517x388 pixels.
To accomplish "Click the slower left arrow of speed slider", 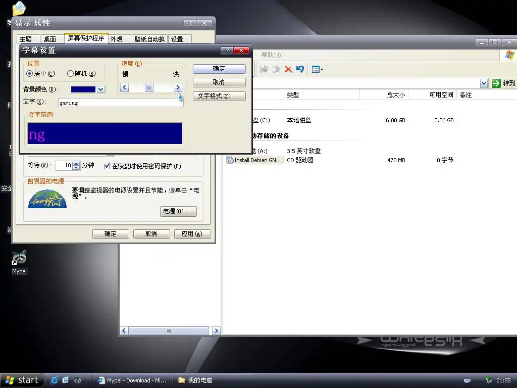I will coord(124,87).
